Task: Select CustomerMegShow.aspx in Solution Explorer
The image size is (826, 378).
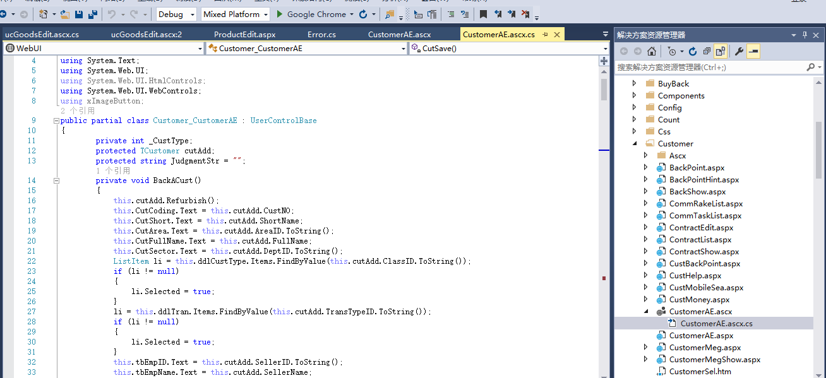Action: click(715, 359)
